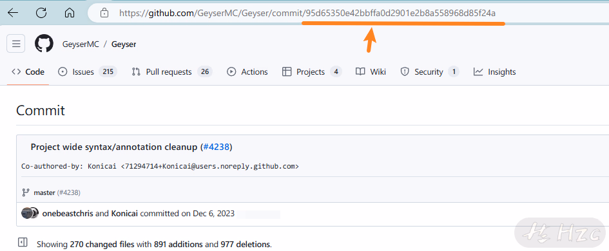Open Konicai profile link
The image size is (609, 251).
click(124, 214)
